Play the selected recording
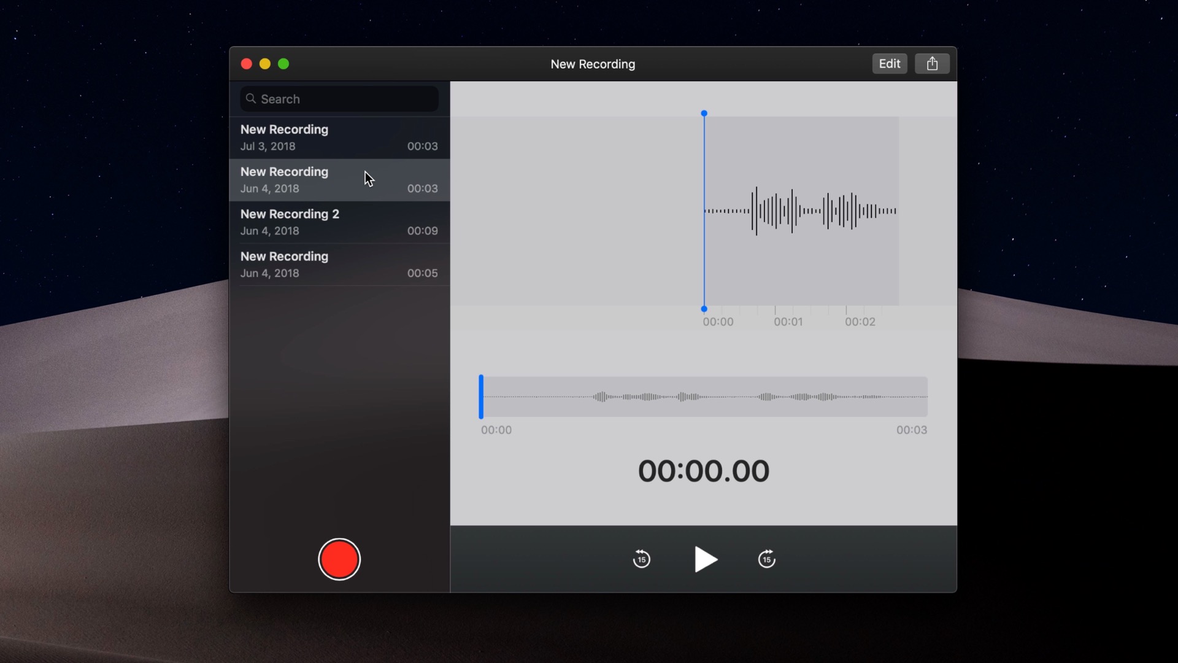 [705, 559]
